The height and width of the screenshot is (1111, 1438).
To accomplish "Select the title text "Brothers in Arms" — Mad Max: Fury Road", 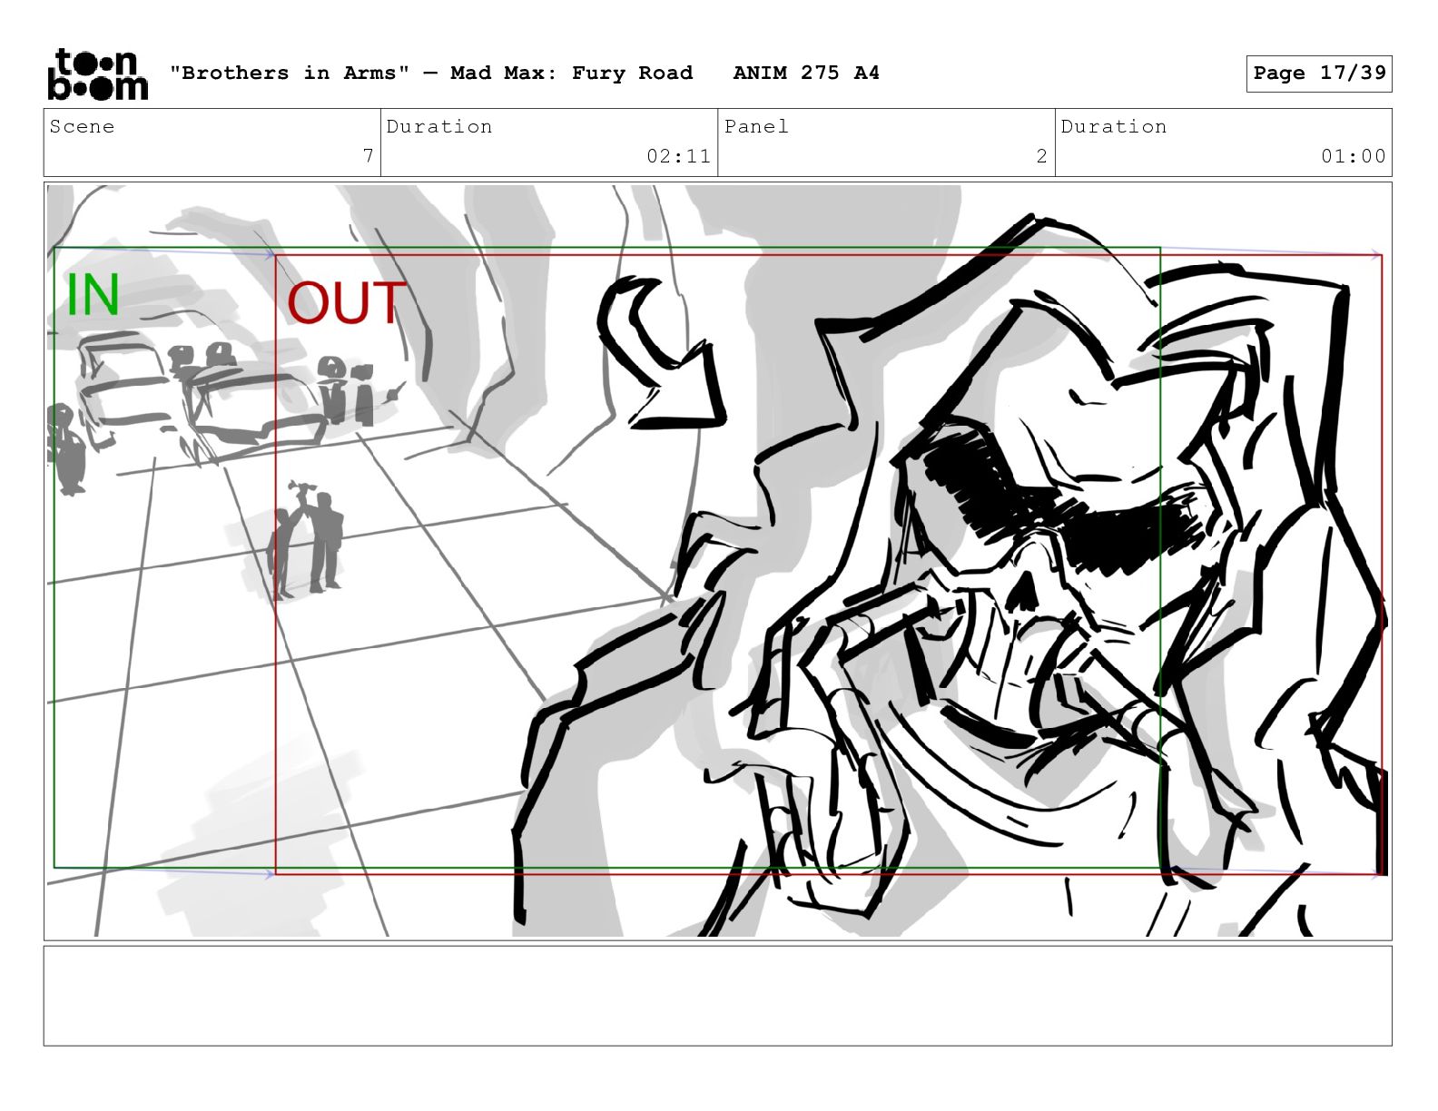I will point(431,73).
